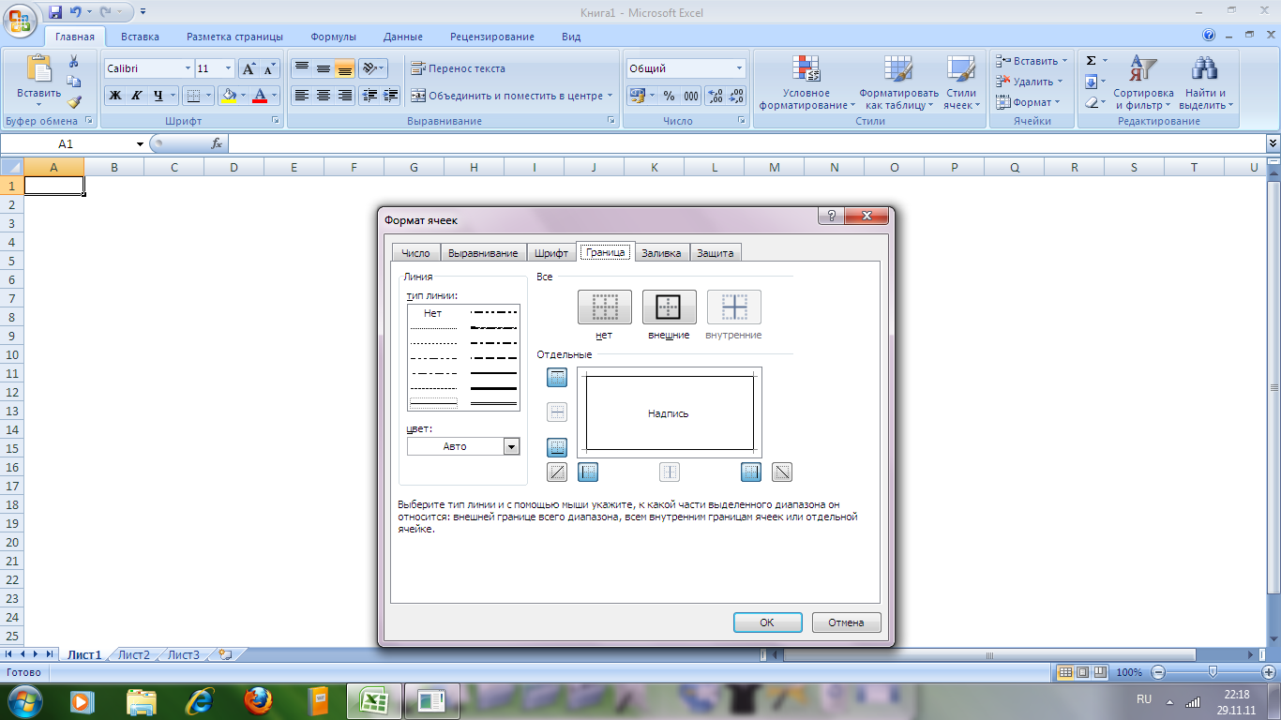Open the Общий number format dropdown
This screenshot has height=720, width=1281.
[739, 68]
